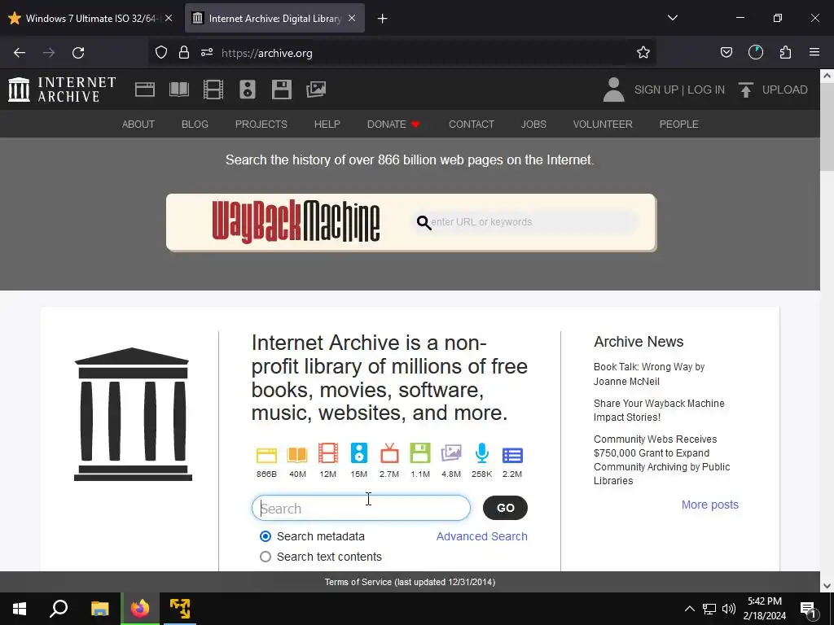Click the Firefox shield tracking protection icon

coord(161,53)
